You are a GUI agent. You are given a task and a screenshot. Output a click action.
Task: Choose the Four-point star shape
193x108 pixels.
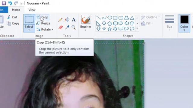pyautogui.click(x=104, y=29)
